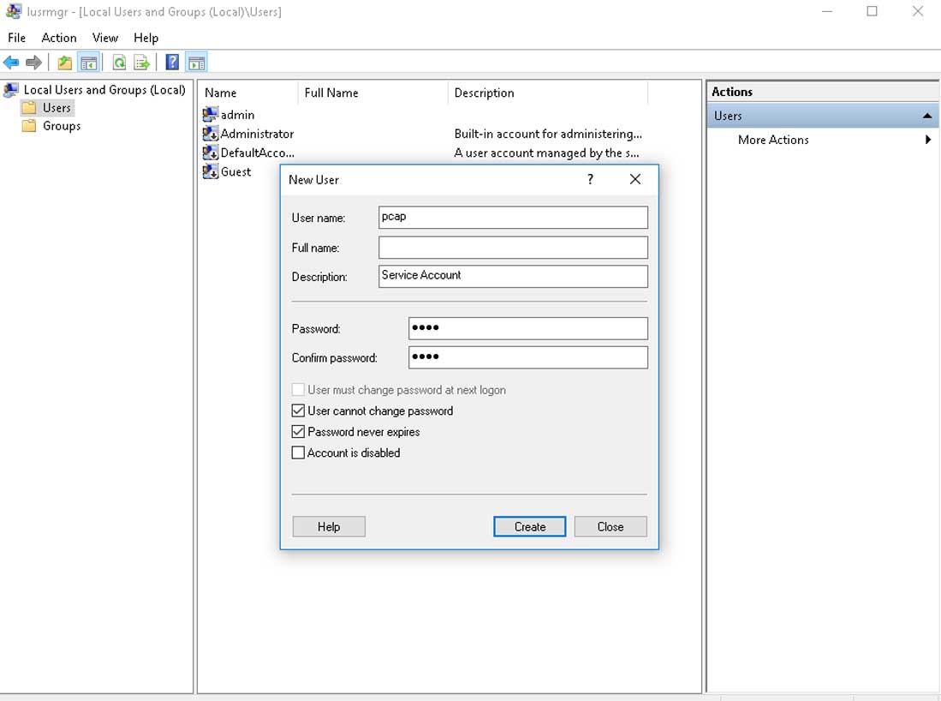Toggle Show/Hide Action Pane icon
This screenshot has height=701, width=941.
point(197,63)
